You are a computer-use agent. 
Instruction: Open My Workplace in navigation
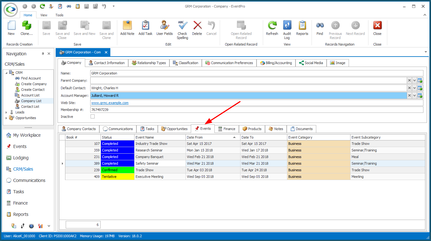[27, 135]
